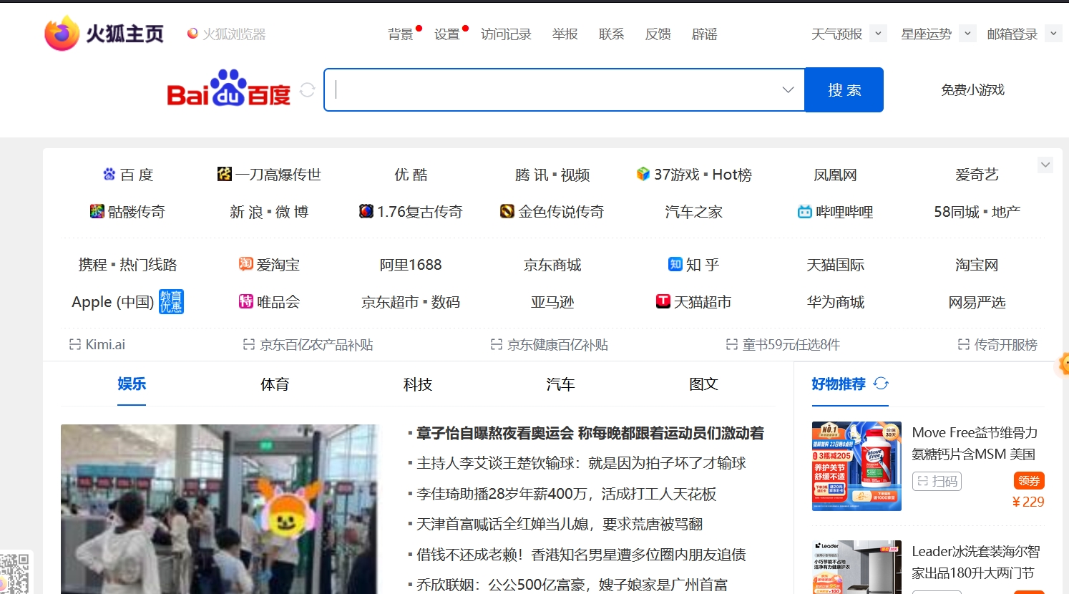The width and height of the screenshot is (1069, 594).
Task: Click the 37游戏 cube icon
Action: pos(643,174)
